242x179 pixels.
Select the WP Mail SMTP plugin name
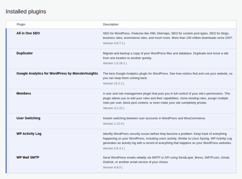coord(28,157)
